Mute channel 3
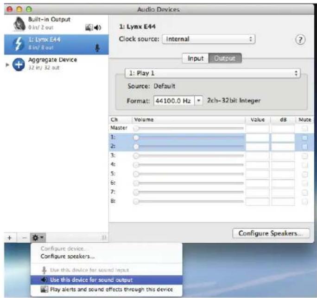The width and height of the screenshot is (317, 298). 304,156
